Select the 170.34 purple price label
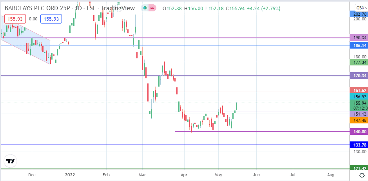 coord(358,76)
